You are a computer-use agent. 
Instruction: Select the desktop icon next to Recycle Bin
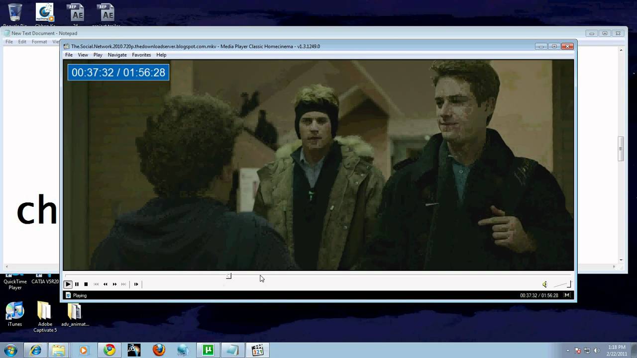45,15
